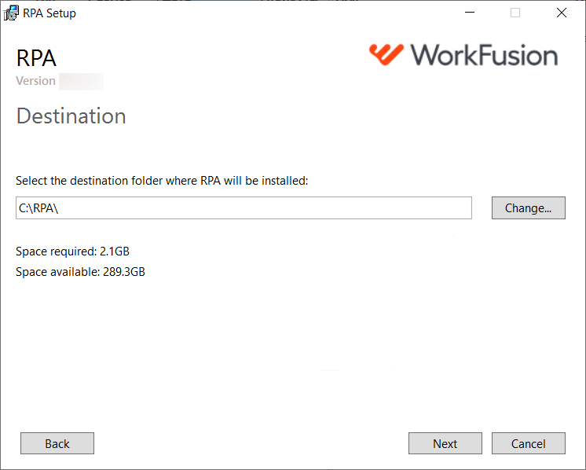Image resolution: width=586 pixels, height=470 pixels.
Task: Click the orange WorkFusion checkmark logo
Action: click(386, 54)
